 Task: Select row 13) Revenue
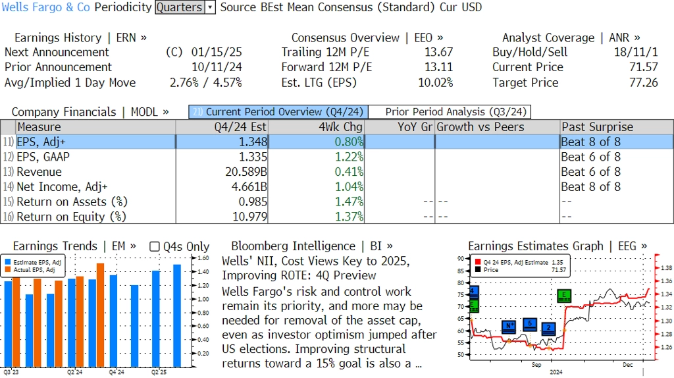tap(337, 172)
